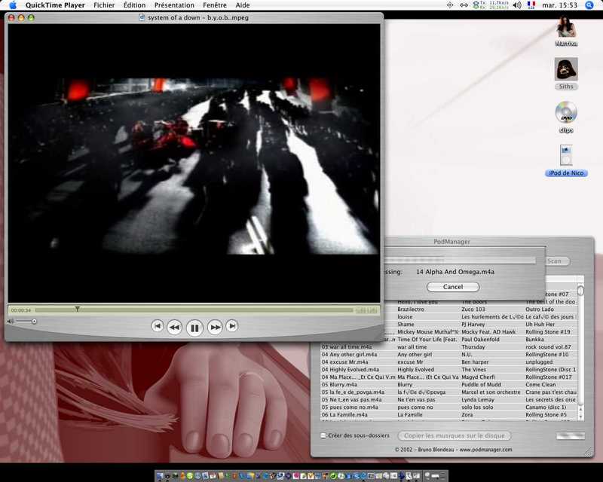Open the Édition menu
The image size is (603, 482).
(x=135, y=5)
